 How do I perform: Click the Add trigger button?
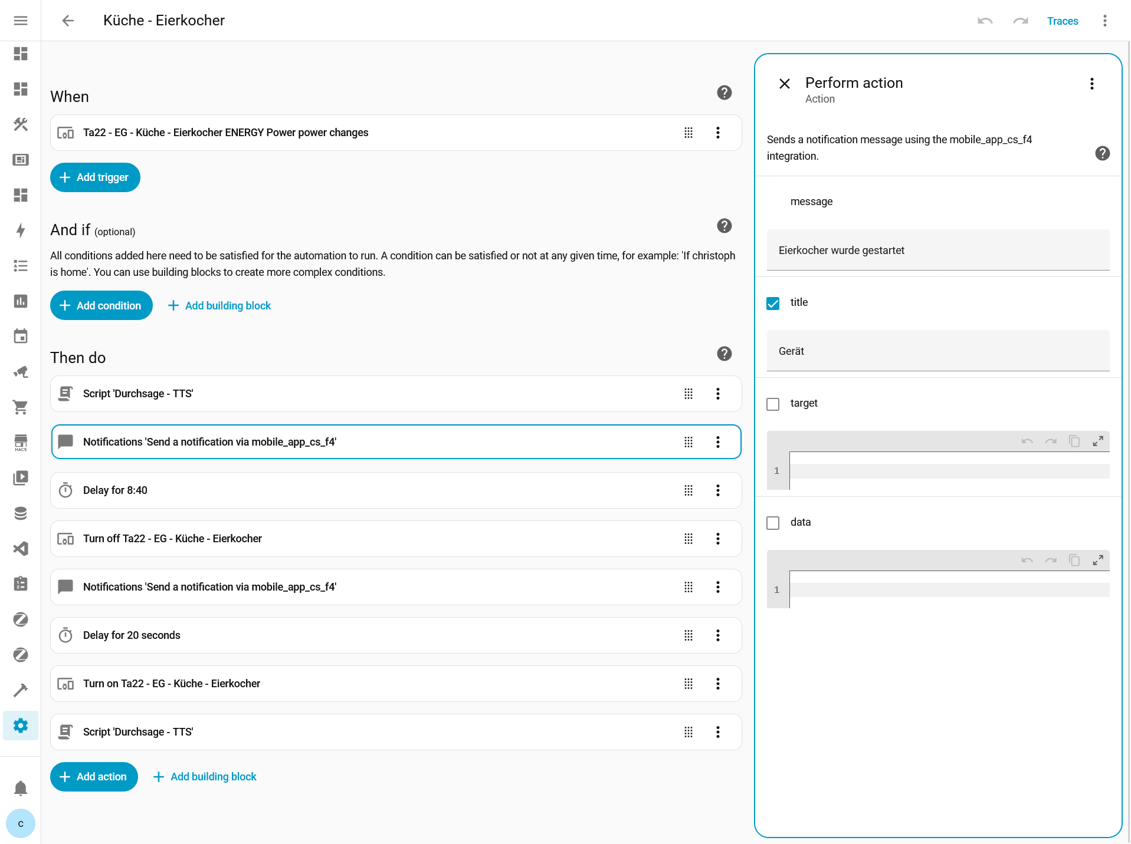coord(95,177)
